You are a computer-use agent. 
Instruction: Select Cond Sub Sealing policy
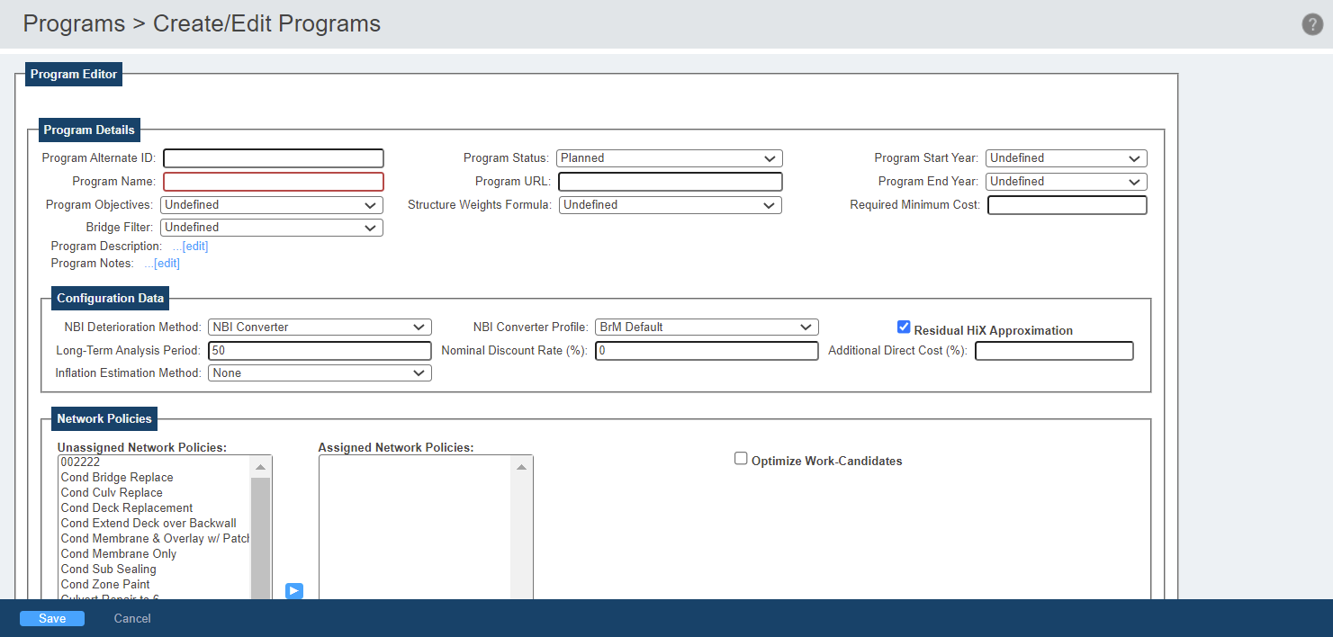coord(154,570)
